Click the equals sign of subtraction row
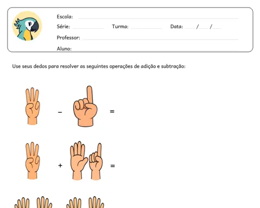 [112, 112]
